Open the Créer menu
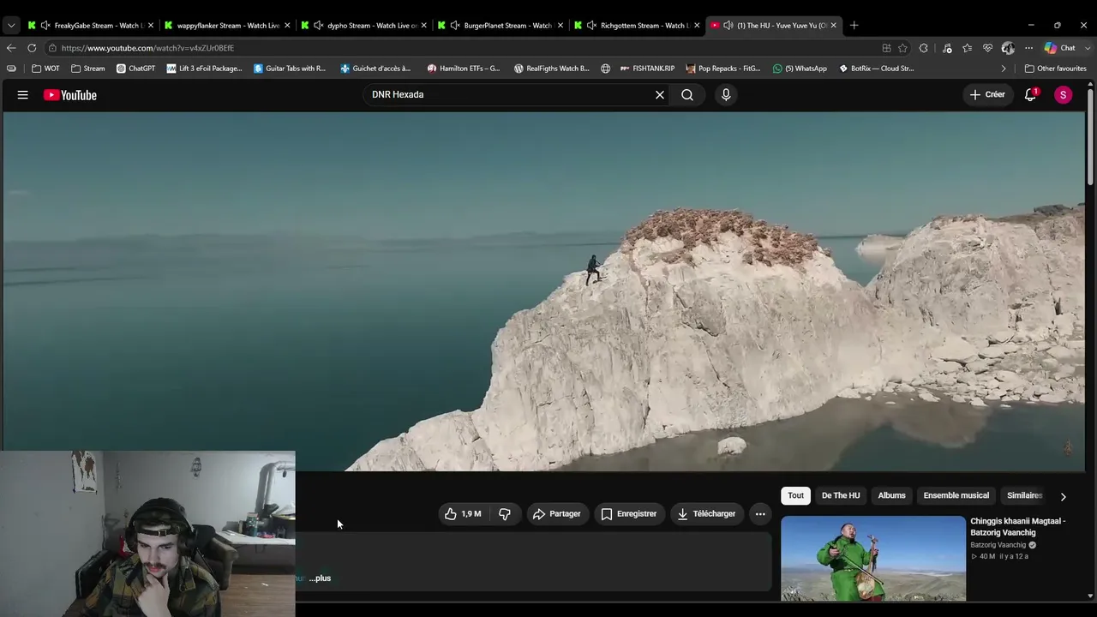 point(987,95)
